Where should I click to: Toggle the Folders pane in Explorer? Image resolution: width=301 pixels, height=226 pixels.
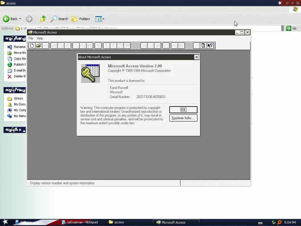(81, 19)
